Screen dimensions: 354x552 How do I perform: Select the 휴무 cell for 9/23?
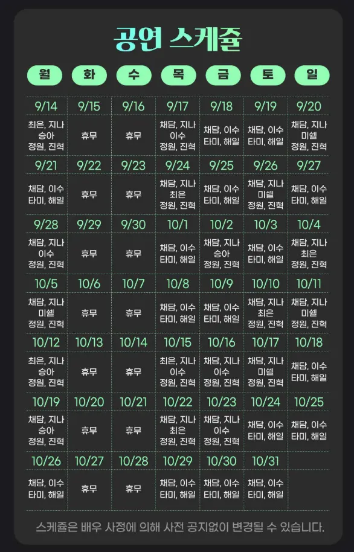coord(134,194)
